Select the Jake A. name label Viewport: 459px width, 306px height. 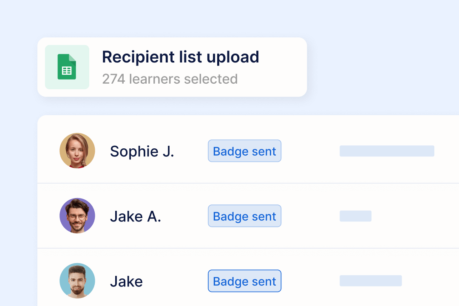[136, 216]
